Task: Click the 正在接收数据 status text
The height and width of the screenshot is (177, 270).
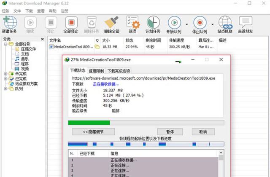Action: pyautogui.click(x=106, y=84)
